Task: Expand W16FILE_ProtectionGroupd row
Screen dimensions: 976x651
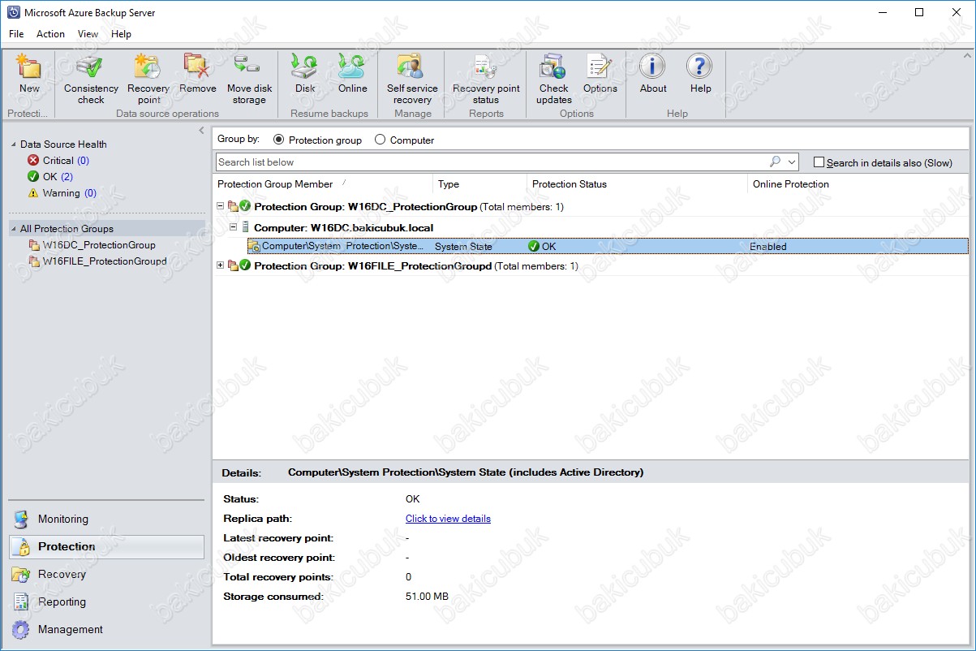Action: click(x=221, y=265)
